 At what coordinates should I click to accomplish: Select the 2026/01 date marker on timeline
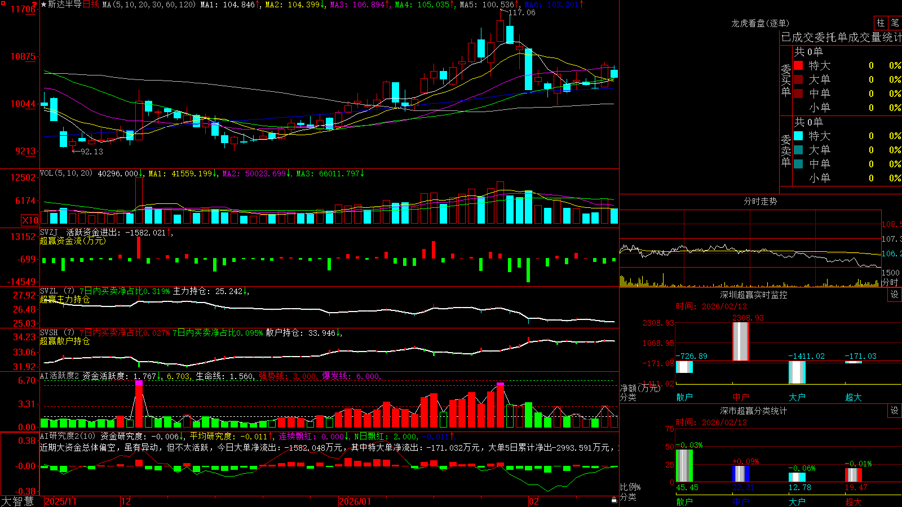[355, 501]
